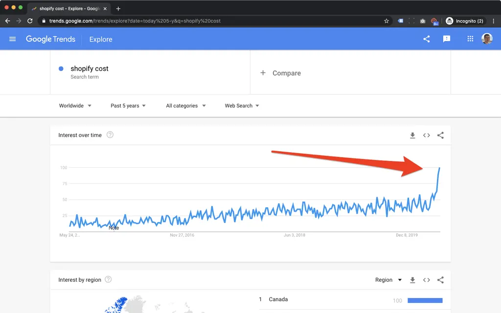Click the Interest over time heading
The height and width of the screenshot is (313, 501).
coord(80,135)
